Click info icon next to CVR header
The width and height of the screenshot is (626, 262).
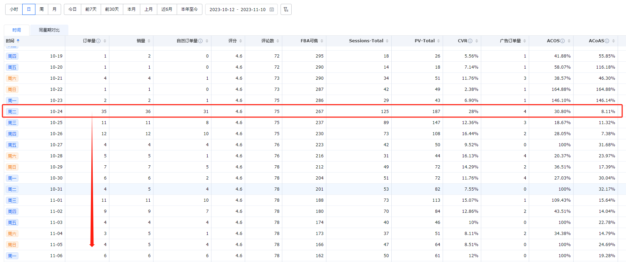[470, 41]
